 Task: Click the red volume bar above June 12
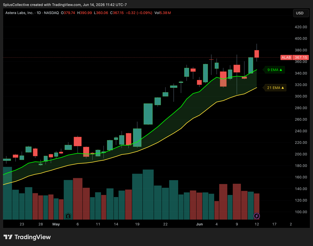(257, 206)
